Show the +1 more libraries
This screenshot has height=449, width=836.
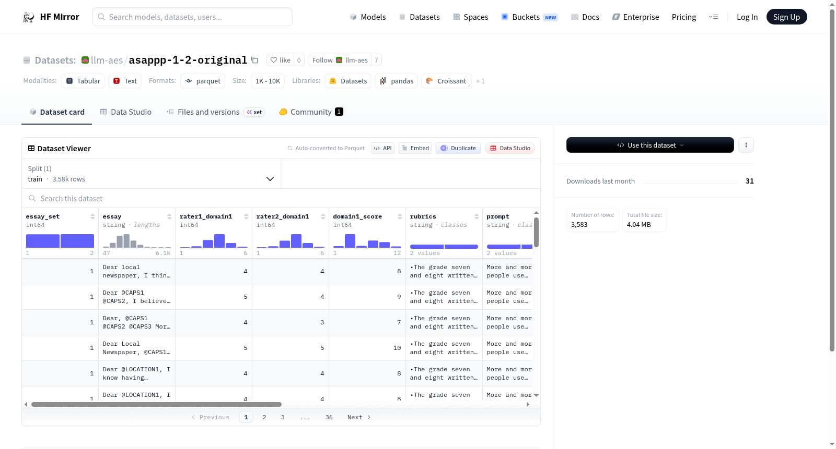click(x=480, y=81)
